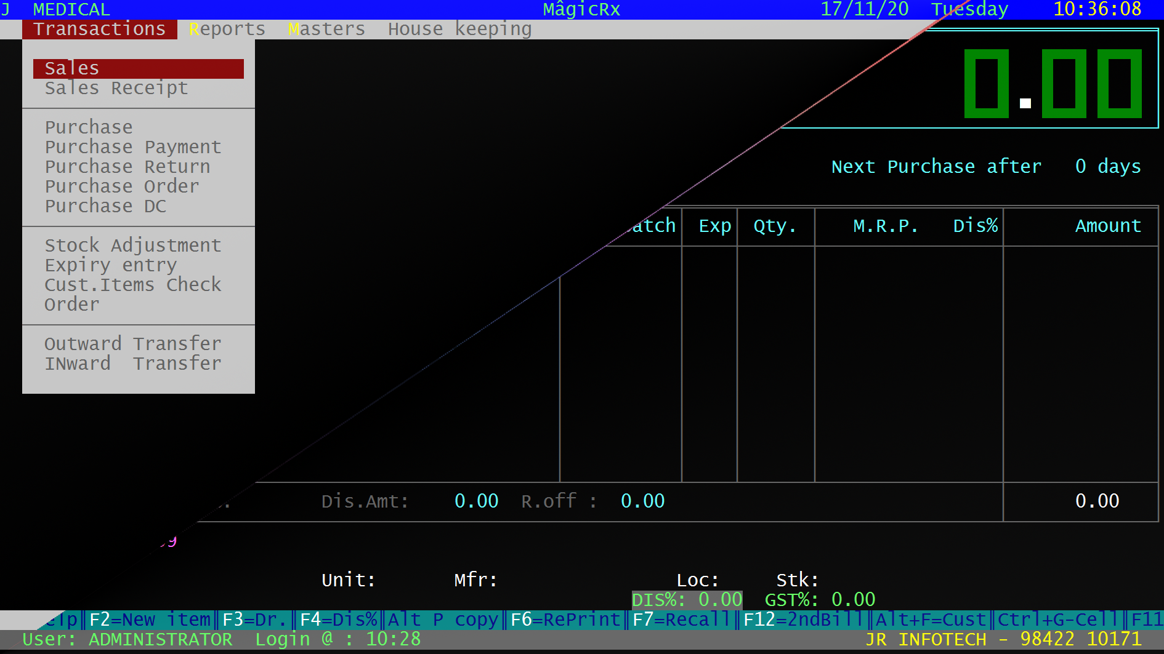Select Sales from the menu
The height and width of the screenshot is (654, 1164).
[138, 68]
